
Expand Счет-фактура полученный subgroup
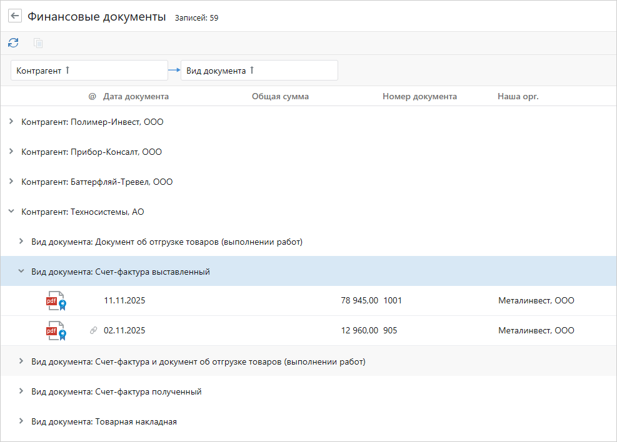point(21,391)
